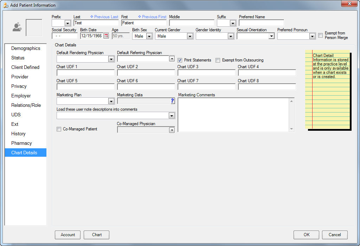Switch to the Demographics tab

click(26, 48)
